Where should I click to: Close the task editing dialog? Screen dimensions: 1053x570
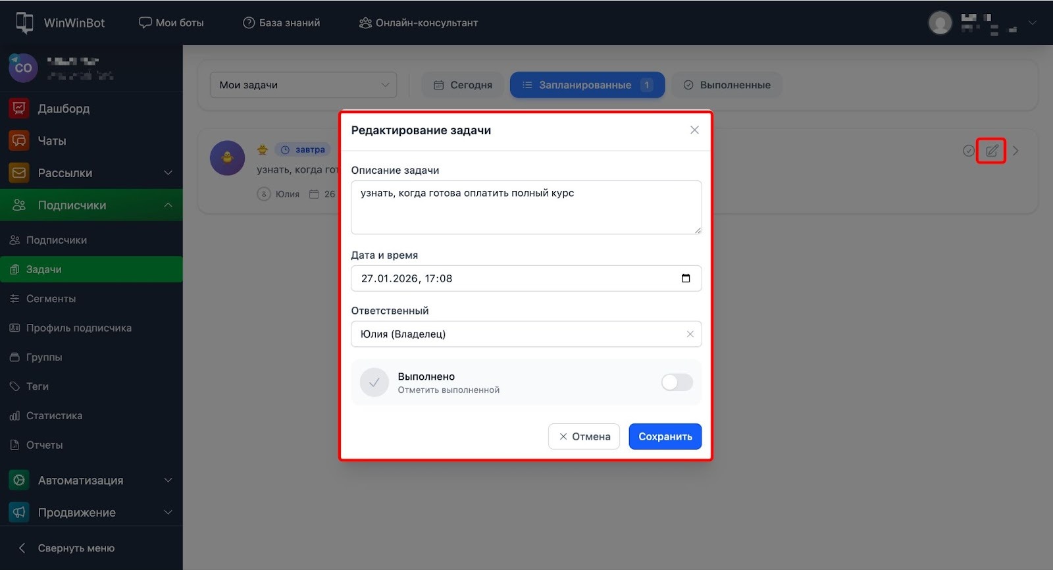pos(694,130)
